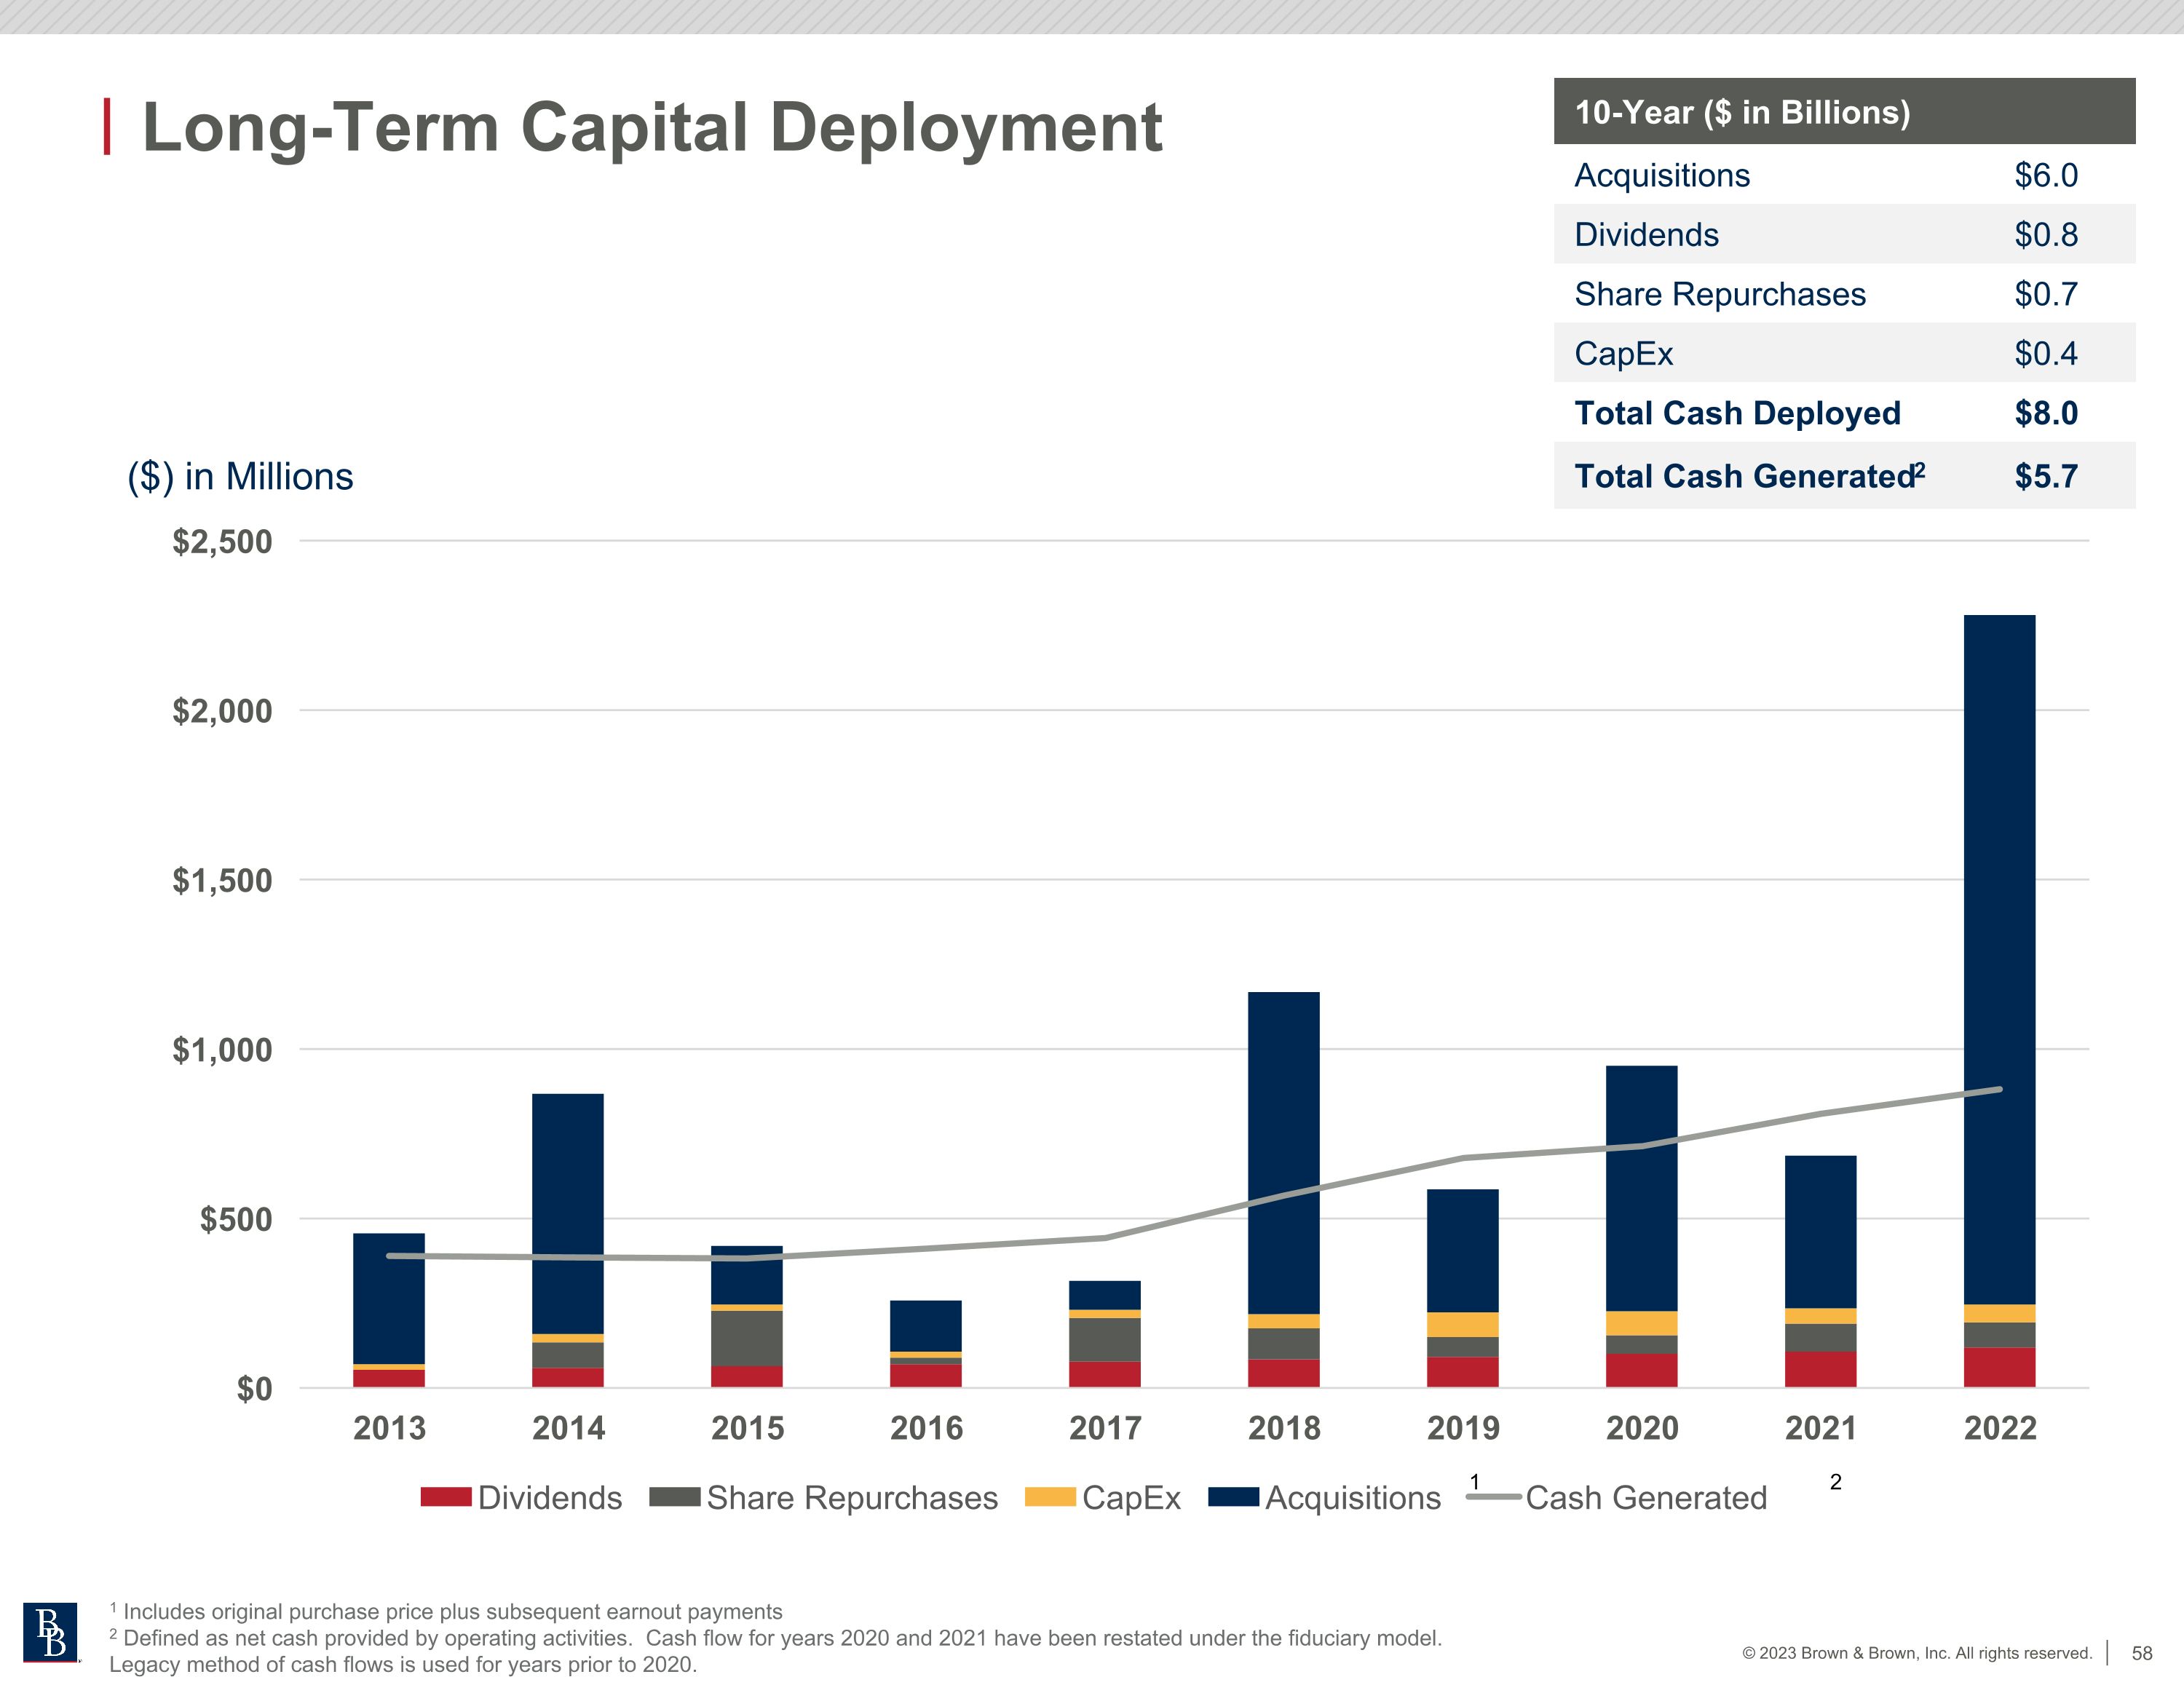Click the 2017 gray share repurchases segment
This screenshot has width=2184, height=1685.
(1105, 1340)
